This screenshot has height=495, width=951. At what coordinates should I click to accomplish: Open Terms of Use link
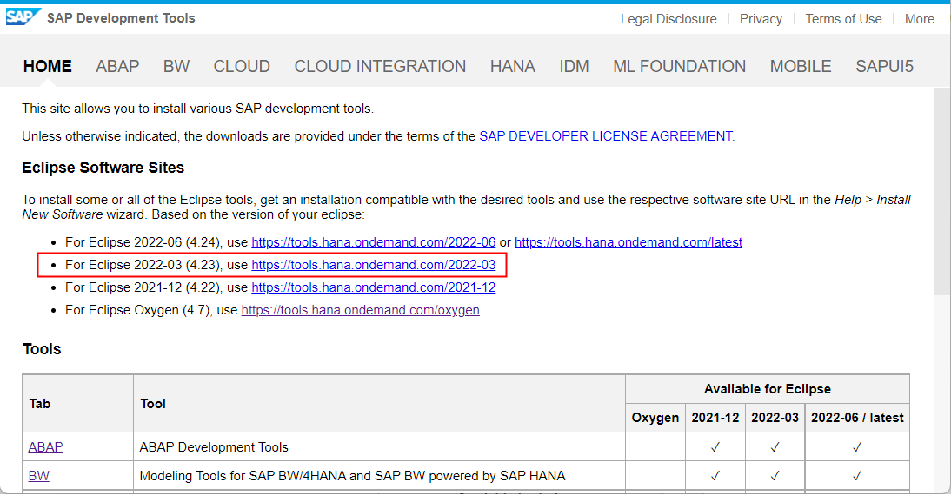coord(844,19)
